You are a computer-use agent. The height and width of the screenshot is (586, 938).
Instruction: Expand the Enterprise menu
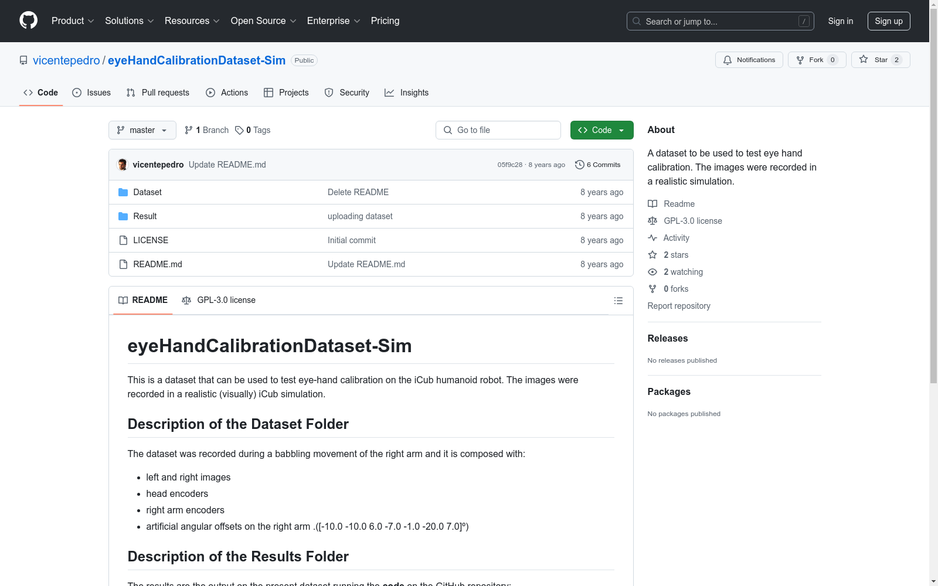point(334,21)
